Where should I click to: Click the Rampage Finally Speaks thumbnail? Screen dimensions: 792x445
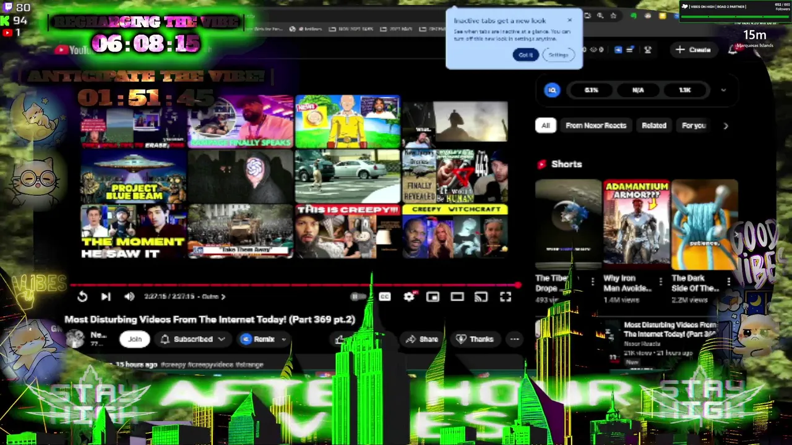241,122
